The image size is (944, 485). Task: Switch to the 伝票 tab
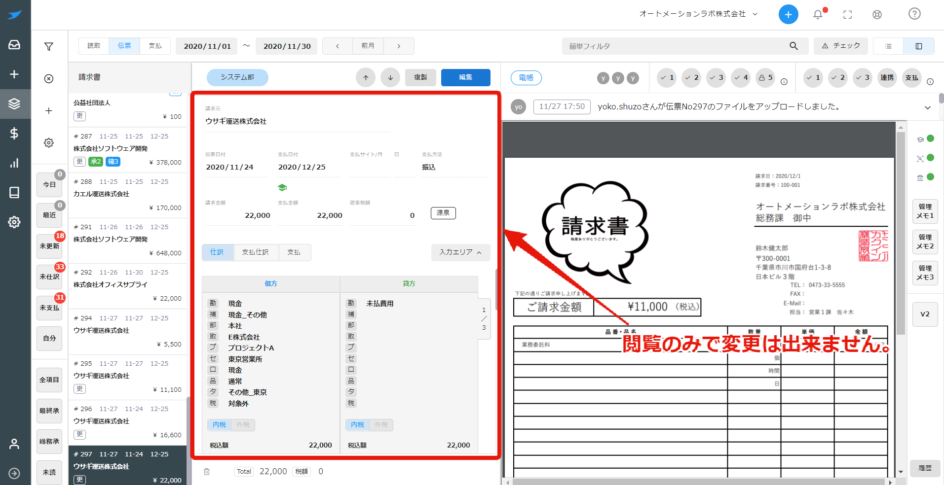(124, 46)
